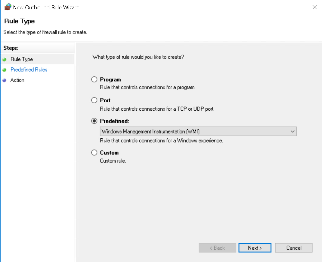Click 'What type of rule would you like to create?'
The image size is (322, 262).
click(138, 57)
